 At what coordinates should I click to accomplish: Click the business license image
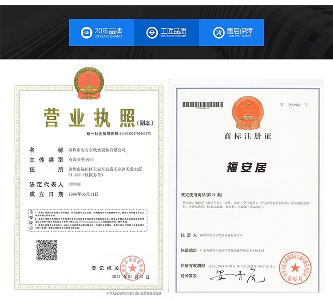click(89, 182)
